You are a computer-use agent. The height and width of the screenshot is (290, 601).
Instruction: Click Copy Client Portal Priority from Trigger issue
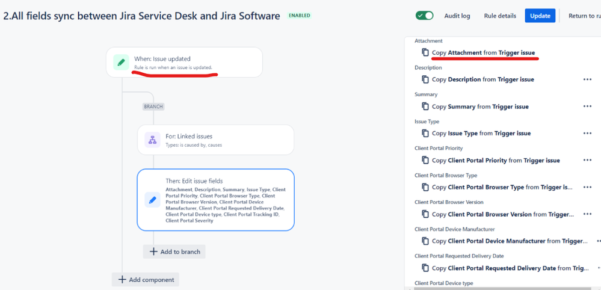[x=496, y=160]
